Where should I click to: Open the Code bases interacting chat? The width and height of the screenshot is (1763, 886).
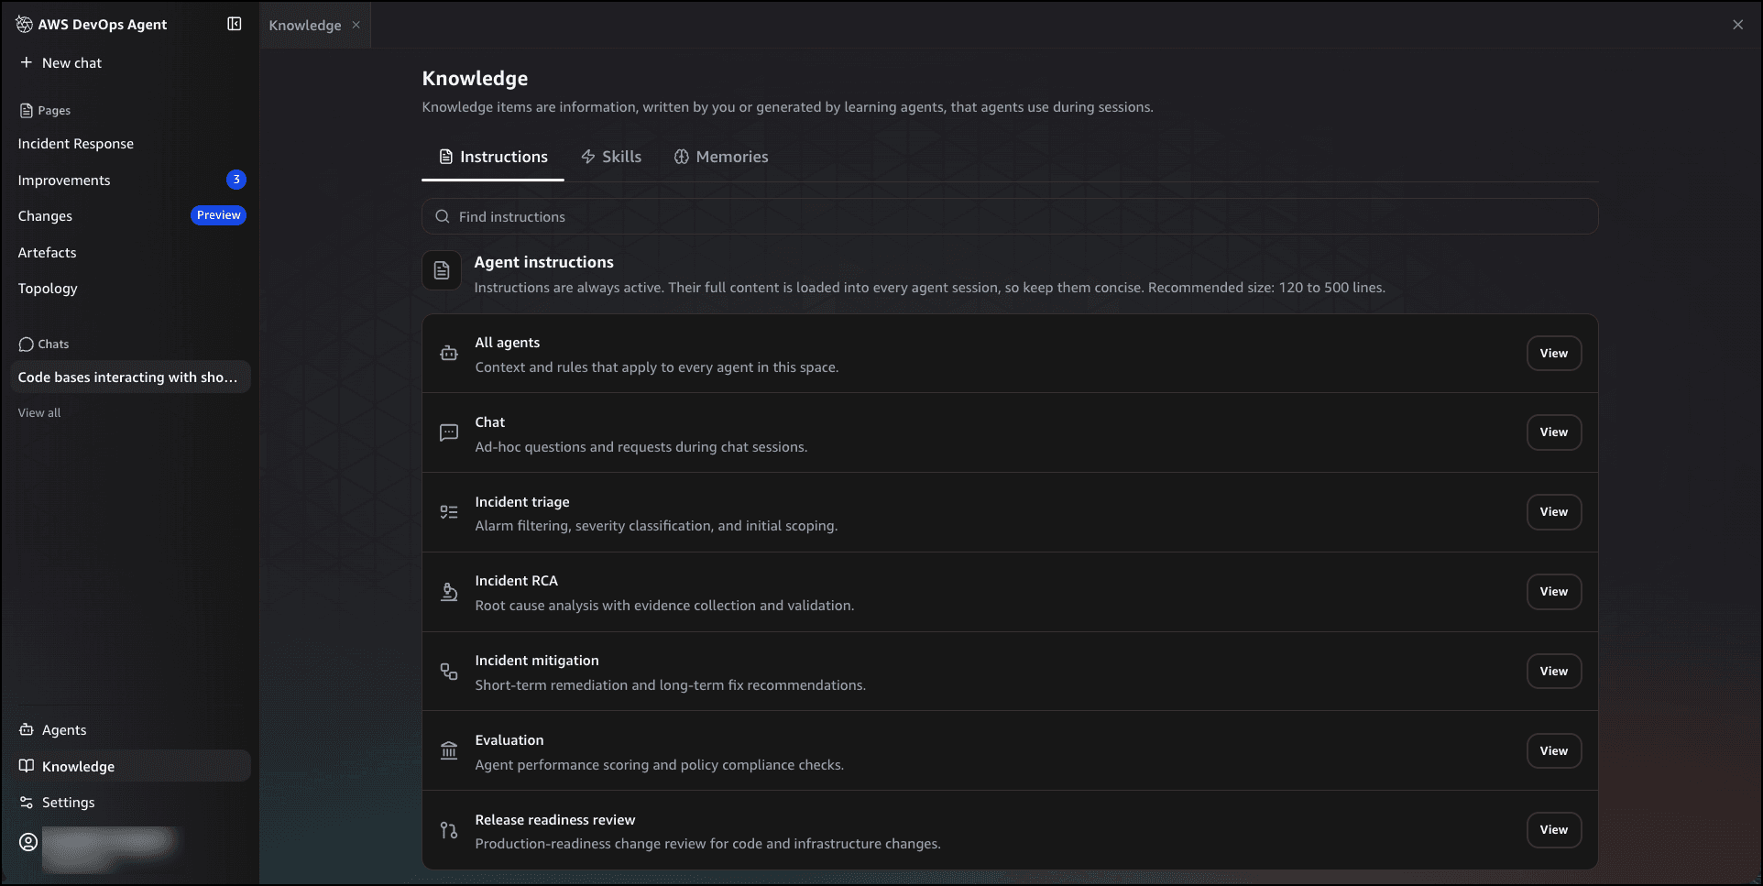[x=130, y=377]
